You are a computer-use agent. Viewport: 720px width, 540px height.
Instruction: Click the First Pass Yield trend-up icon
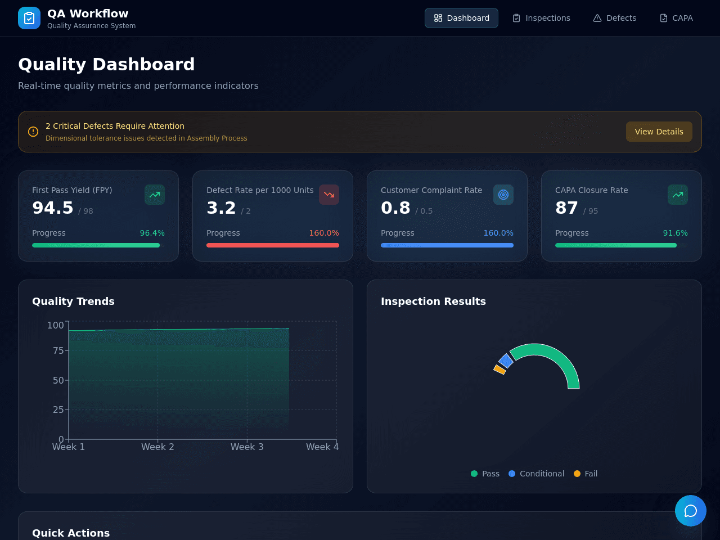155,195
